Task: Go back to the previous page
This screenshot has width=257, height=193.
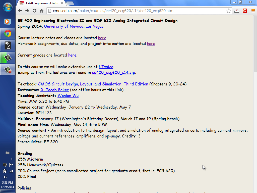Action: [20, 11]
